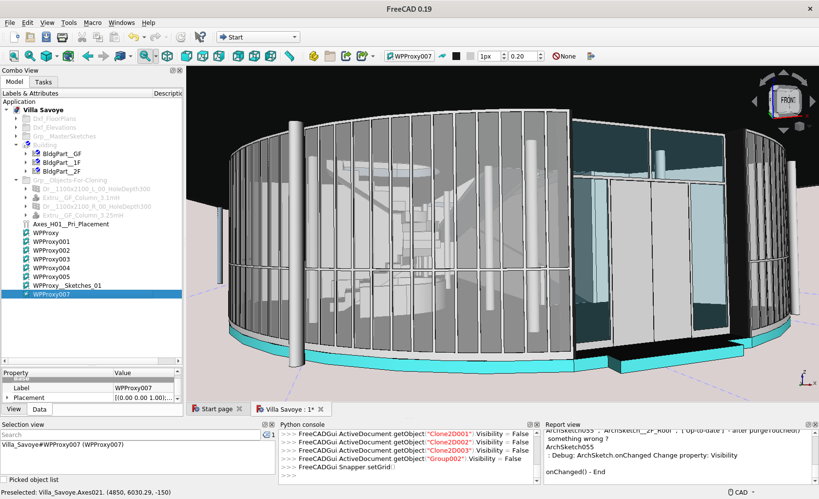Switch to the Tasks tab
Viewport: 819px width, 499px height.
pyautogui.click(x=43, y=82)
